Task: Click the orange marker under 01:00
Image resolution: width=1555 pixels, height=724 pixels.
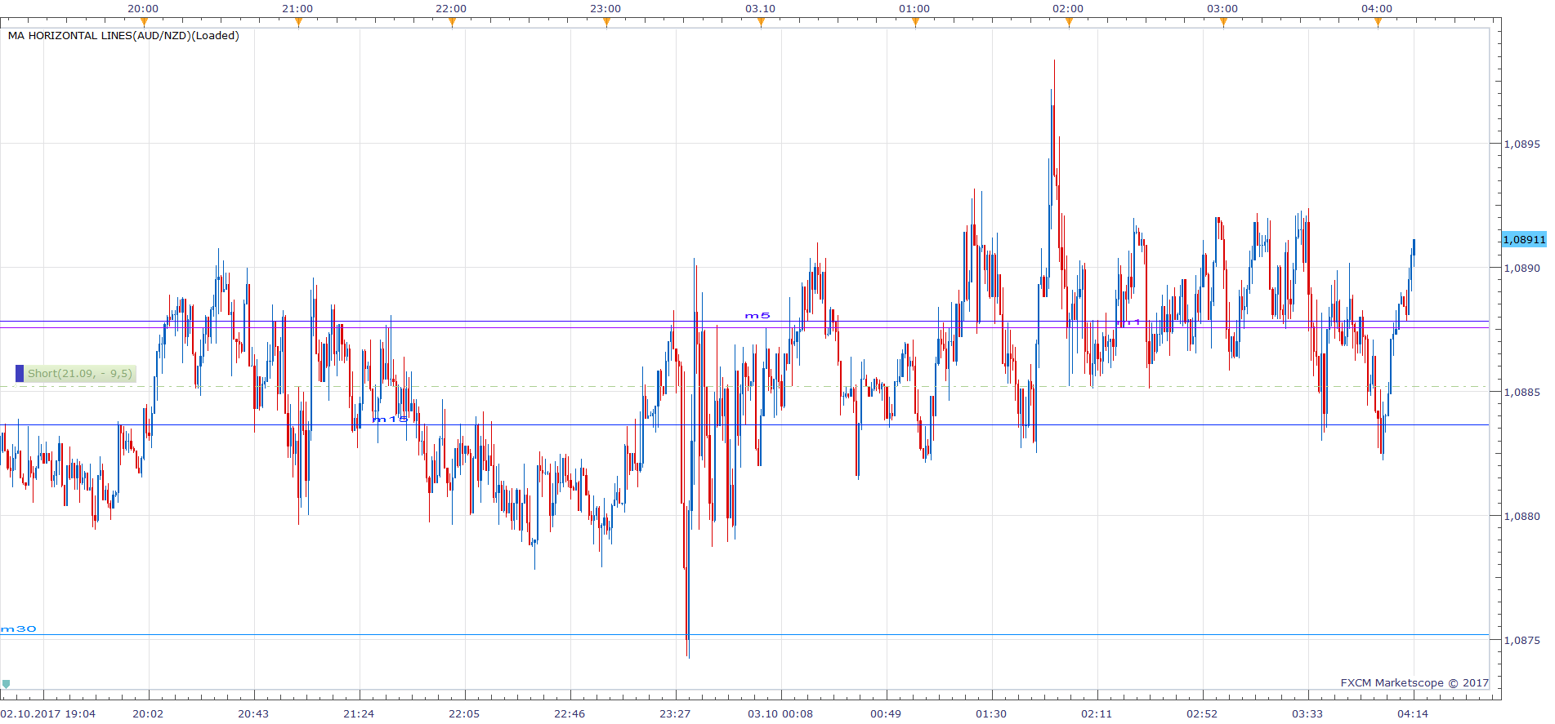Action: (x=915, y=22)
